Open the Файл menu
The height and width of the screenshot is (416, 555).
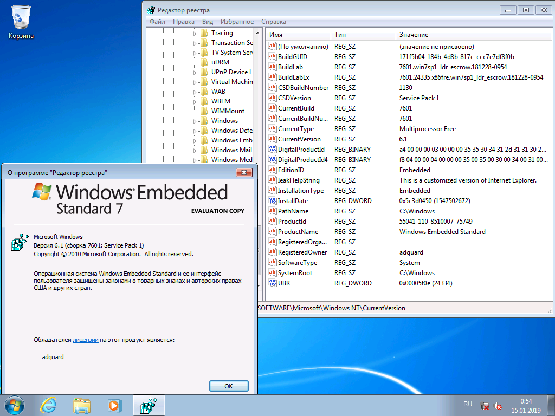click(x=157, y=22)
